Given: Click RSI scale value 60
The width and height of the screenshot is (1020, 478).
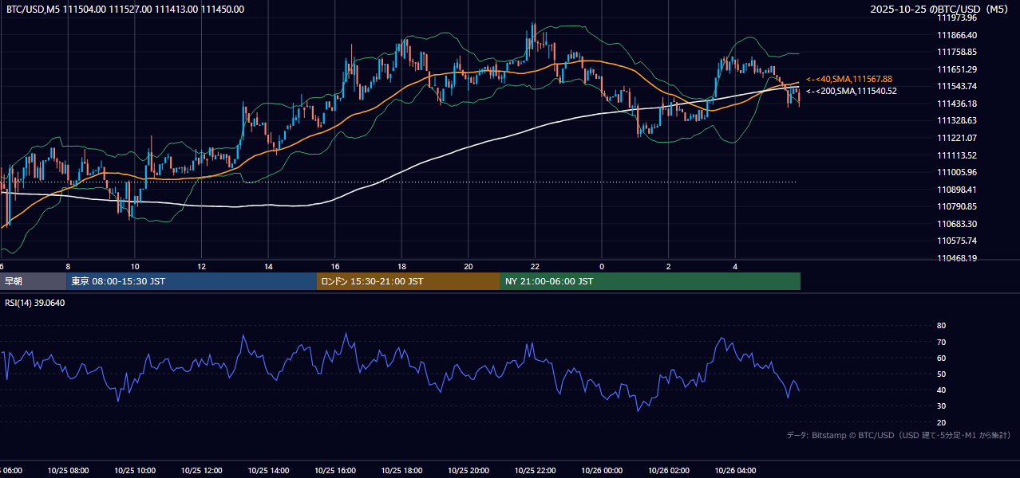Looking at the screenshot, I should [942, 358].
